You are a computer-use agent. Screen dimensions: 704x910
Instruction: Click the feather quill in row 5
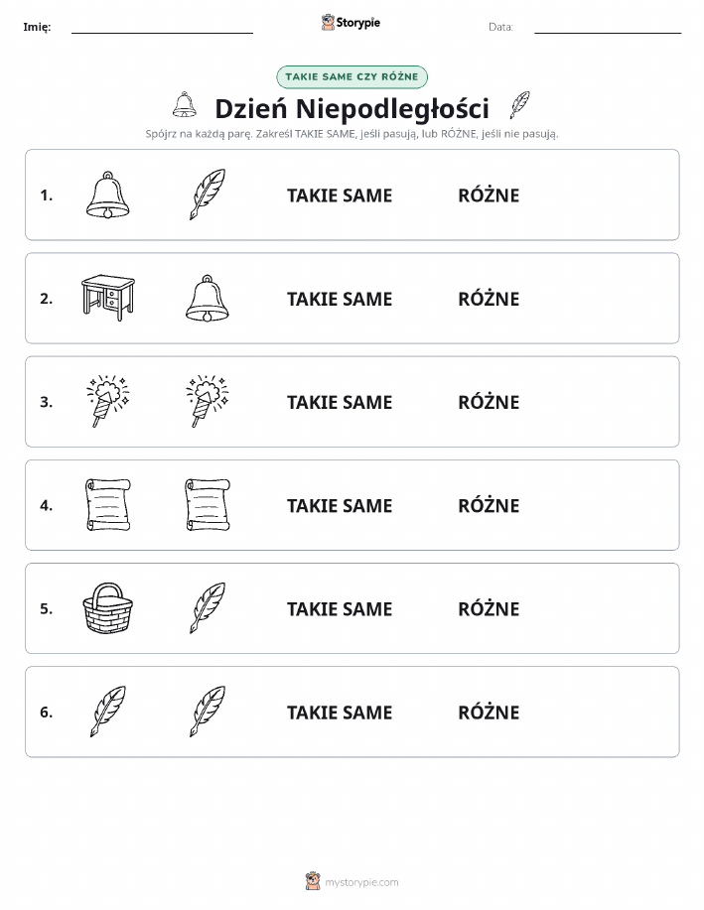click(208, 607)
